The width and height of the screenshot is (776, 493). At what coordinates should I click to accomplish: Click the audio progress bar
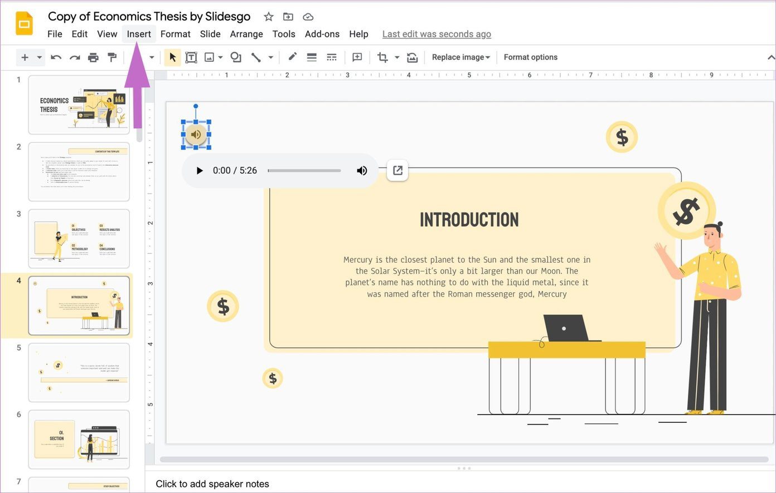(x=304, y=170)
